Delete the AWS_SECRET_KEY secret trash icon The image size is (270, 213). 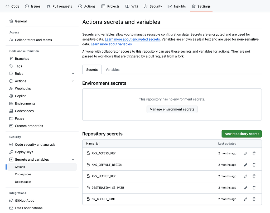pos(254,176)
